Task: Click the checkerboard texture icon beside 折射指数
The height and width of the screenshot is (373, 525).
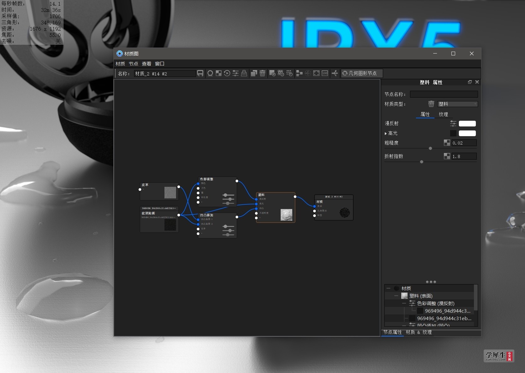Action: (447, 156)
